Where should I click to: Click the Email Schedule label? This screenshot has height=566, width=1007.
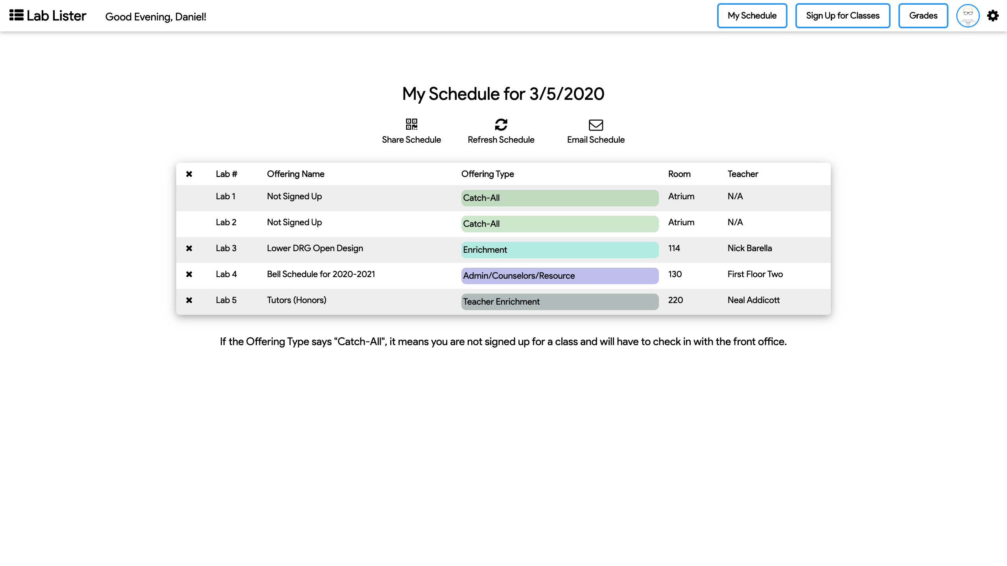[x=596, y=140]
